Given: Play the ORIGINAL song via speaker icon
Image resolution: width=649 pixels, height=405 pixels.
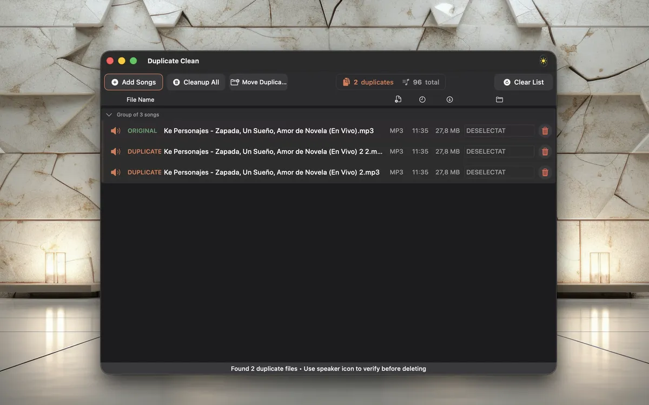Looking at the screenshot, I should coord(115,131).
